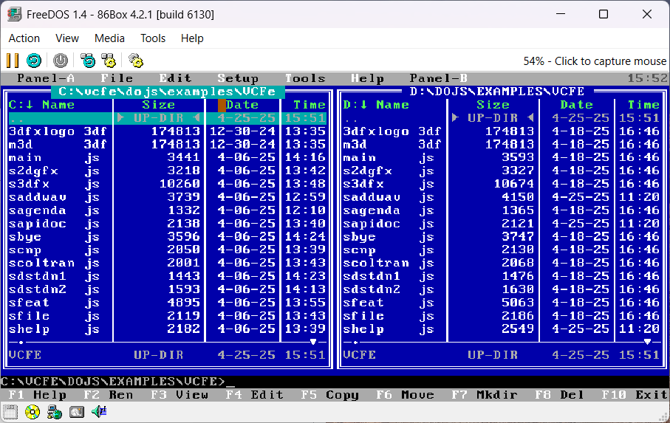Select s2dgfx js with size 3327

coord(502,171)
